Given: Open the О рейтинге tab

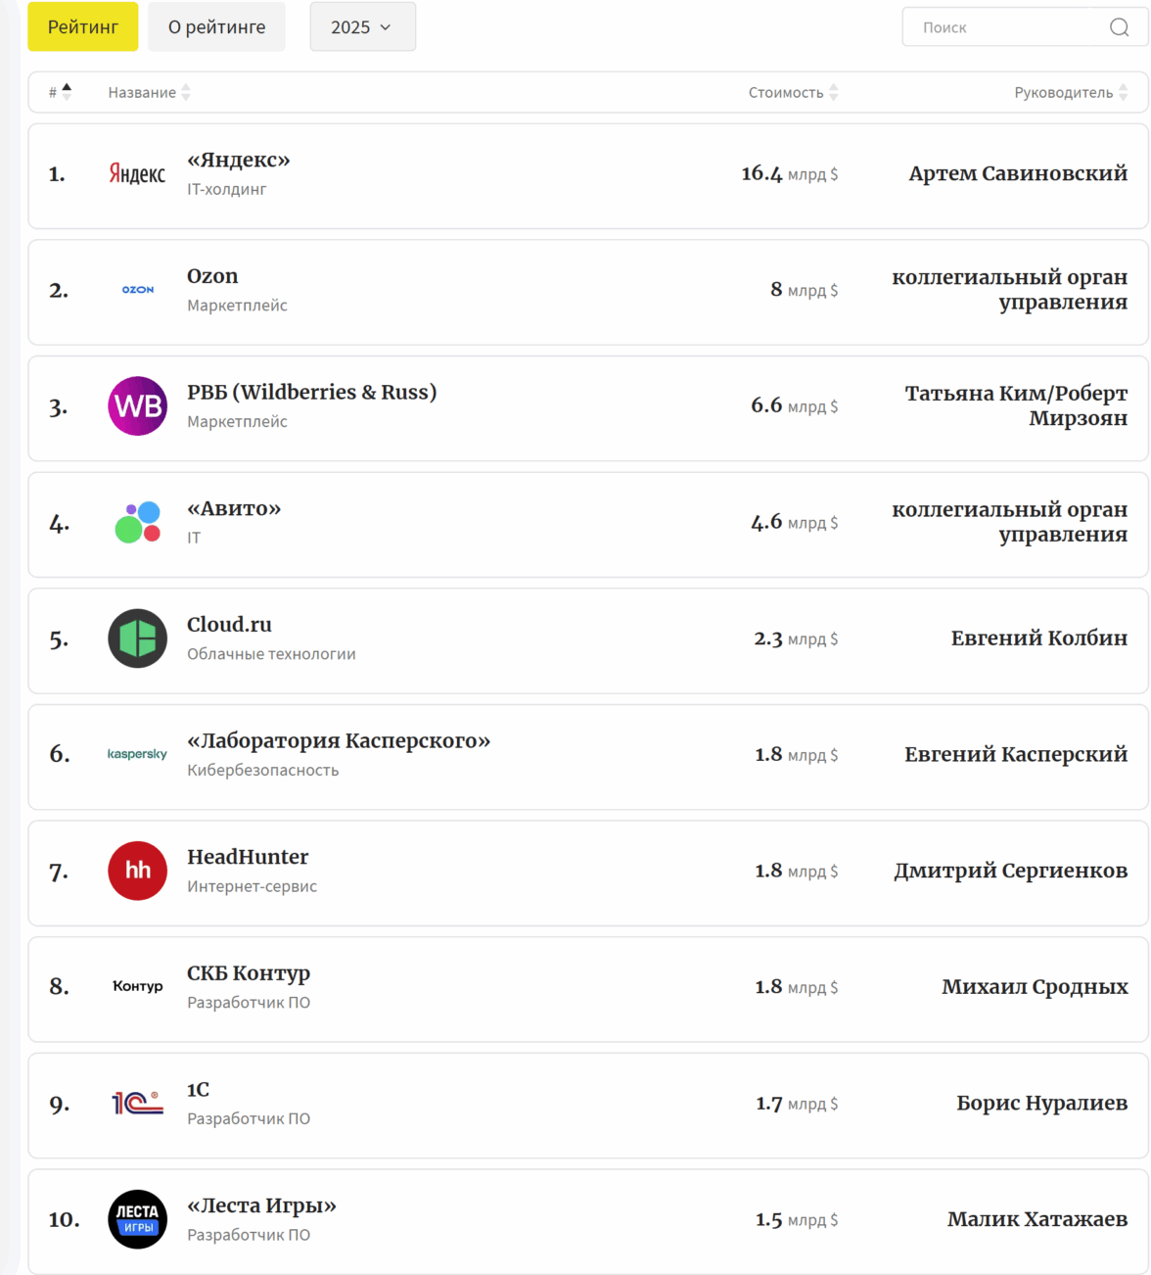Looking at the screenshot, I should point(216,27).
